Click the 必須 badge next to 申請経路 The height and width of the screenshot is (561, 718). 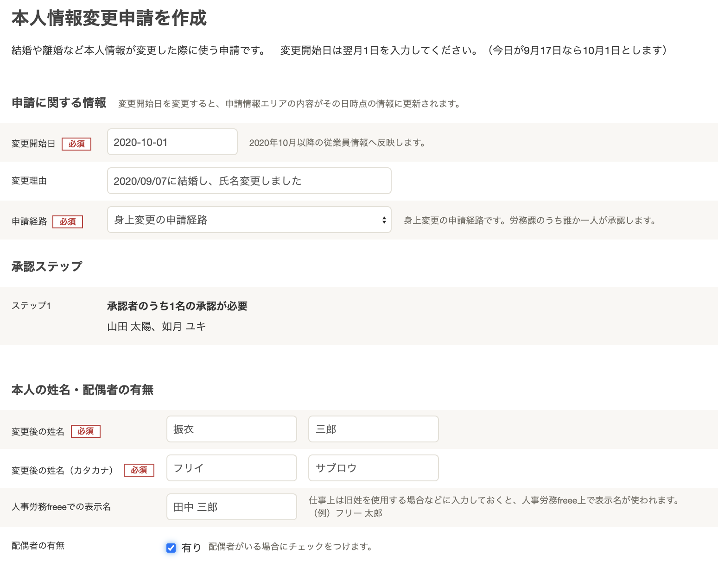[68, 221]
